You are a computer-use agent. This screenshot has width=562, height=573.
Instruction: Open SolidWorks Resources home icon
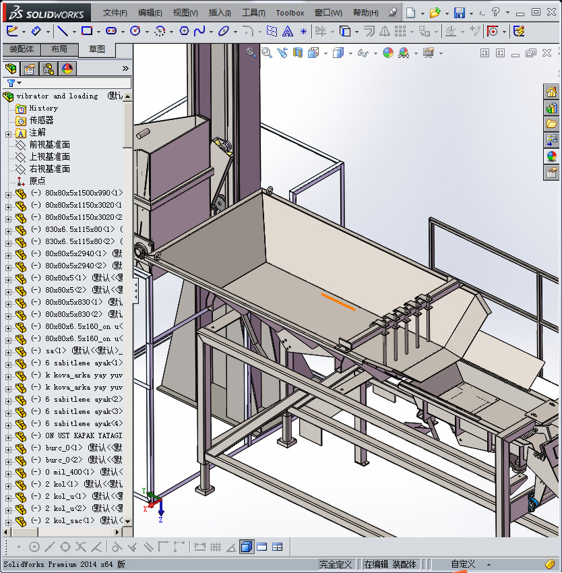click(552, 92)
